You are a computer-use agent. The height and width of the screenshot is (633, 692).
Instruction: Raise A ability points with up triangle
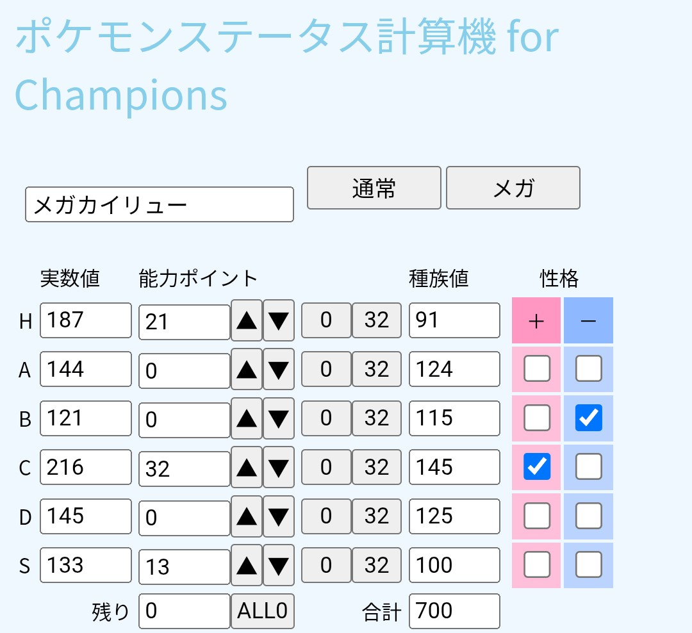(247, 370)
